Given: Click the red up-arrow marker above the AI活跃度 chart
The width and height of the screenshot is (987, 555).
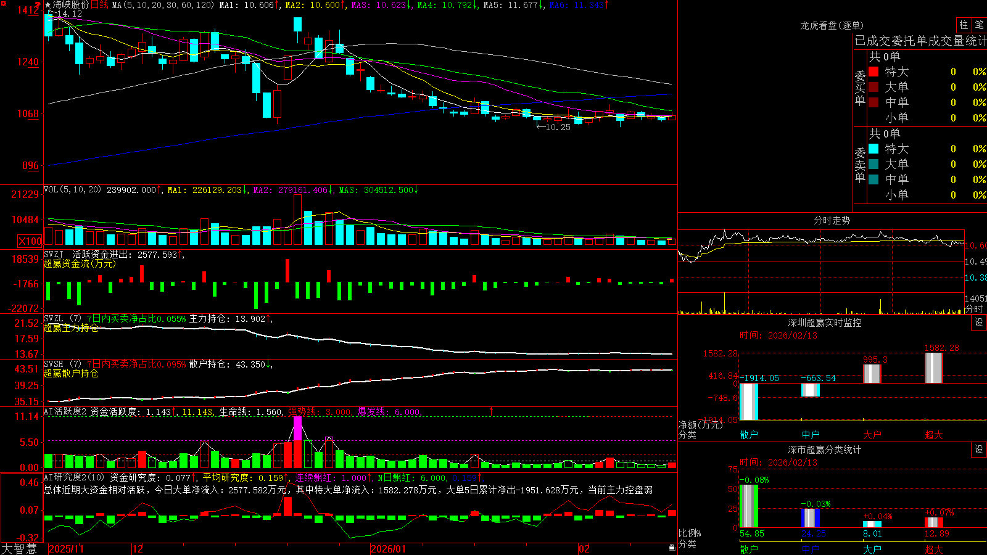Looking at the screenshot, I should point(492,411).
